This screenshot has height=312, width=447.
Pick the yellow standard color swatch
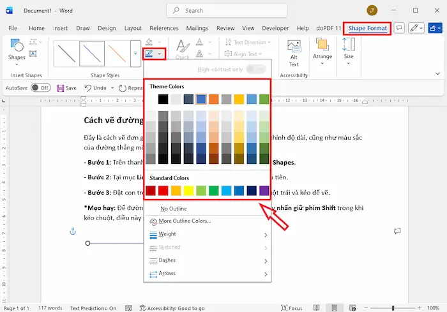[189, 190]
